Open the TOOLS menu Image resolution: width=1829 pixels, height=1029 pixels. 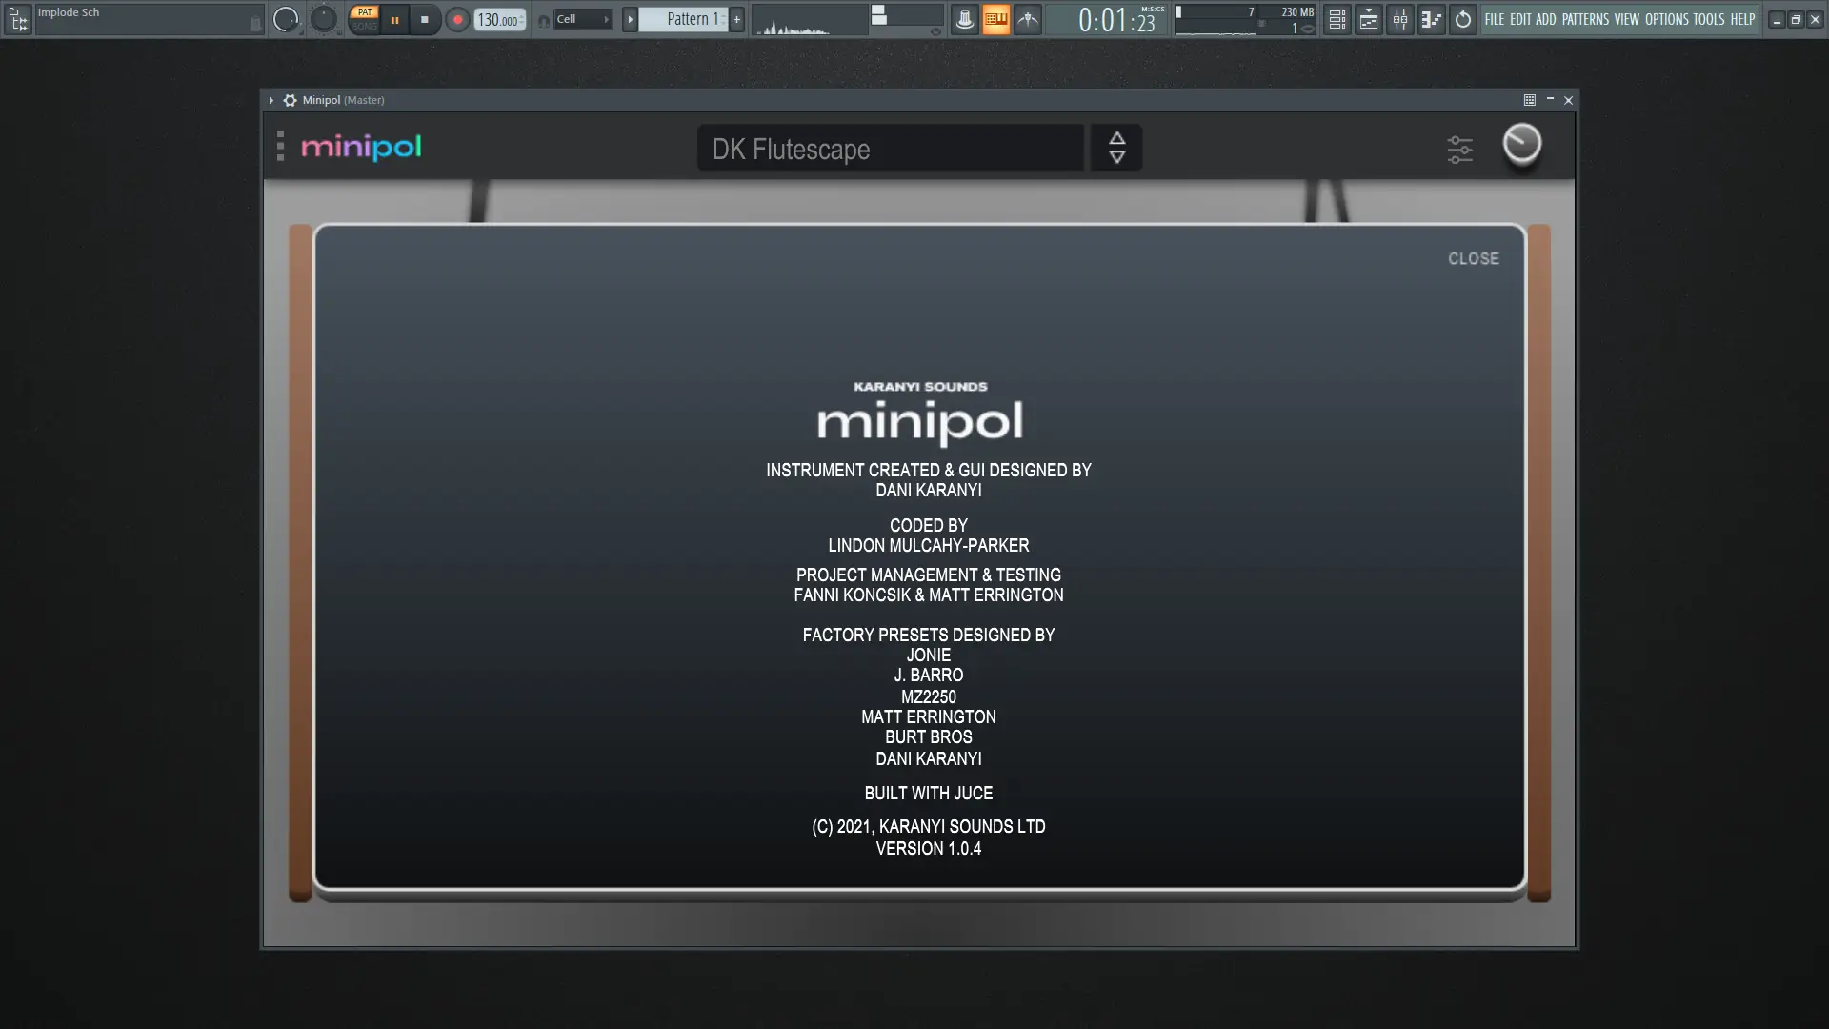pos(1708,19)
